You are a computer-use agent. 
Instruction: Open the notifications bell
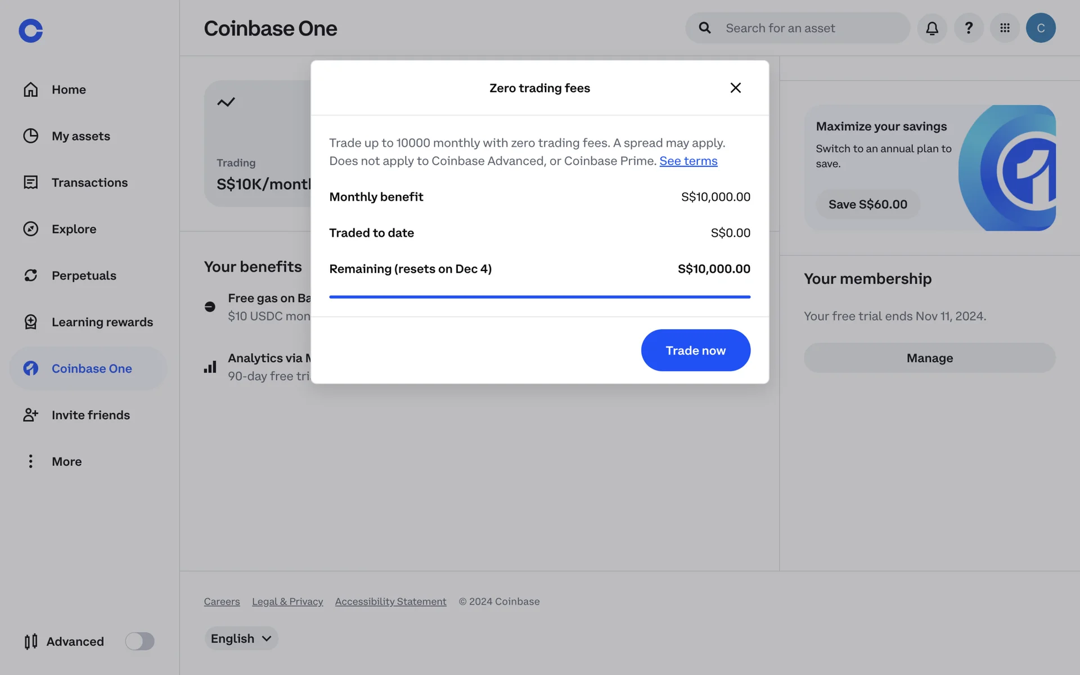[x=932, y=28]
